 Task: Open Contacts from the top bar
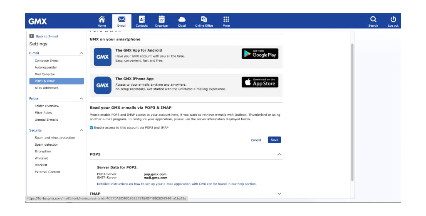[141, 21]
